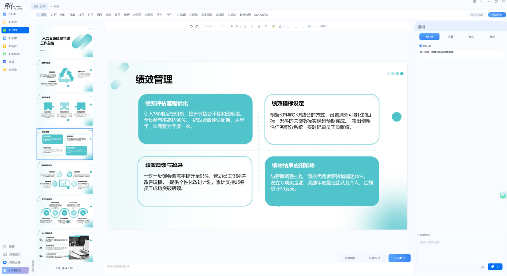Click the left-align text icon
507x276 pixels.
(289, 26)
